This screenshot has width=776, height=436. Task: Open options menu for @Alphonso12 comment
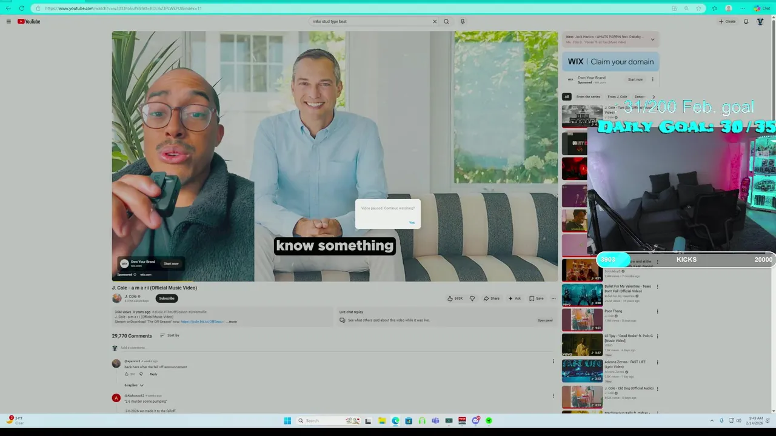[x=553, y=396]
